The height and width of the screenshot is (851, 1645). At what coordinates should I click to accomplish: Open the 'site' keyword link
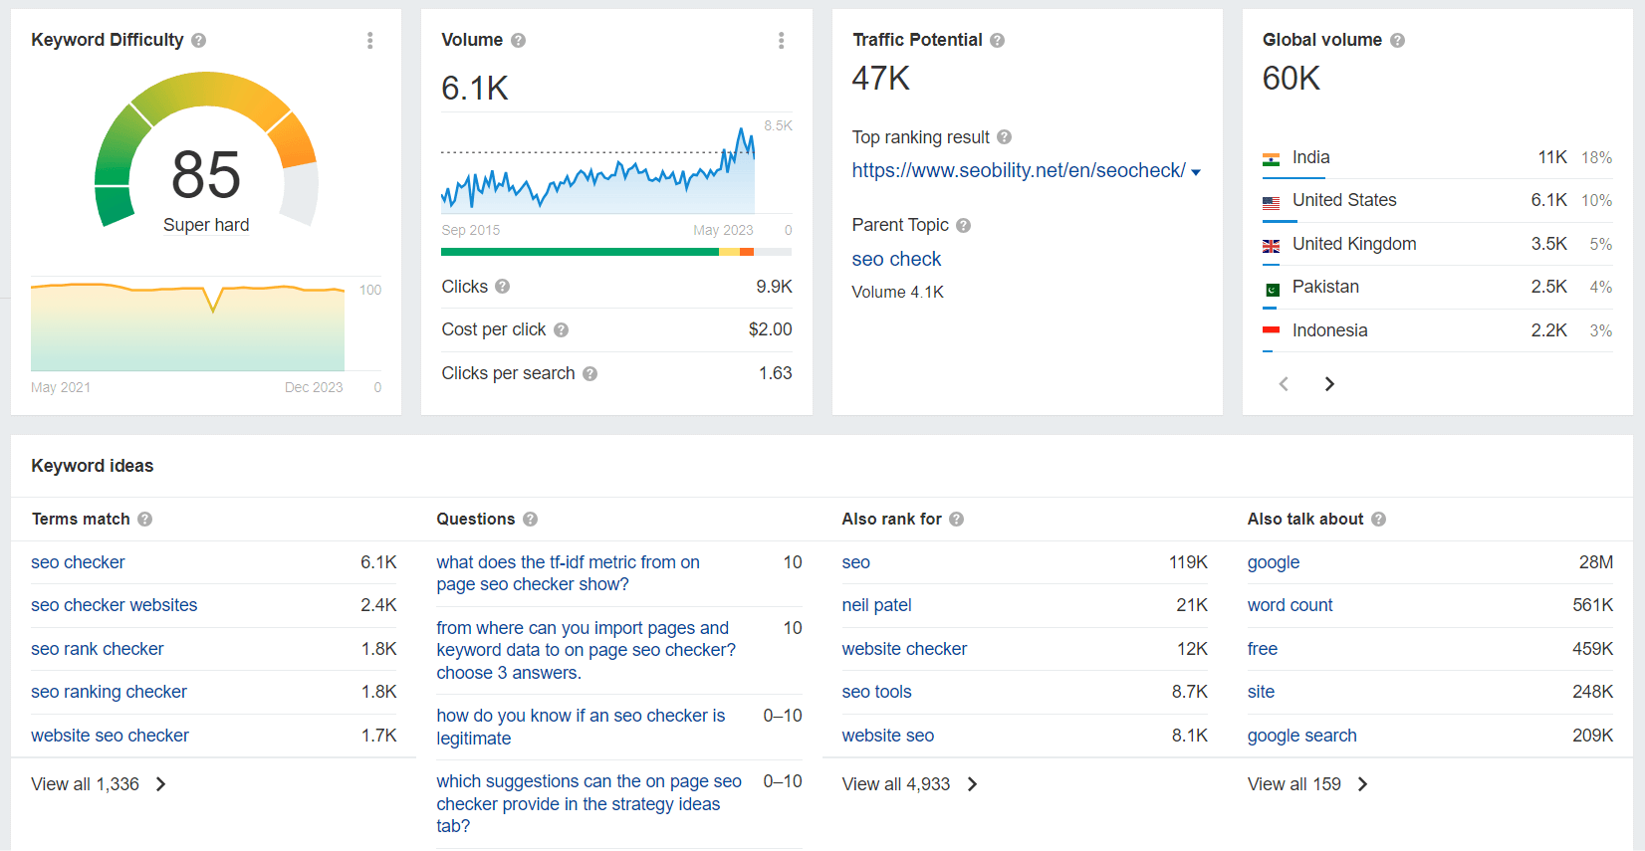click(1261, 692)
